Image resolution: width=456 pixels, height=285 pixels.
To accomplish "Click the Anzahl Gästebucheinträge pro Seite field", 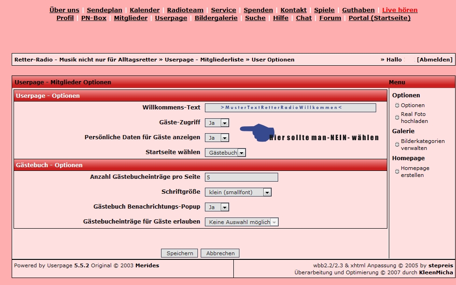I will click(241, 177).
